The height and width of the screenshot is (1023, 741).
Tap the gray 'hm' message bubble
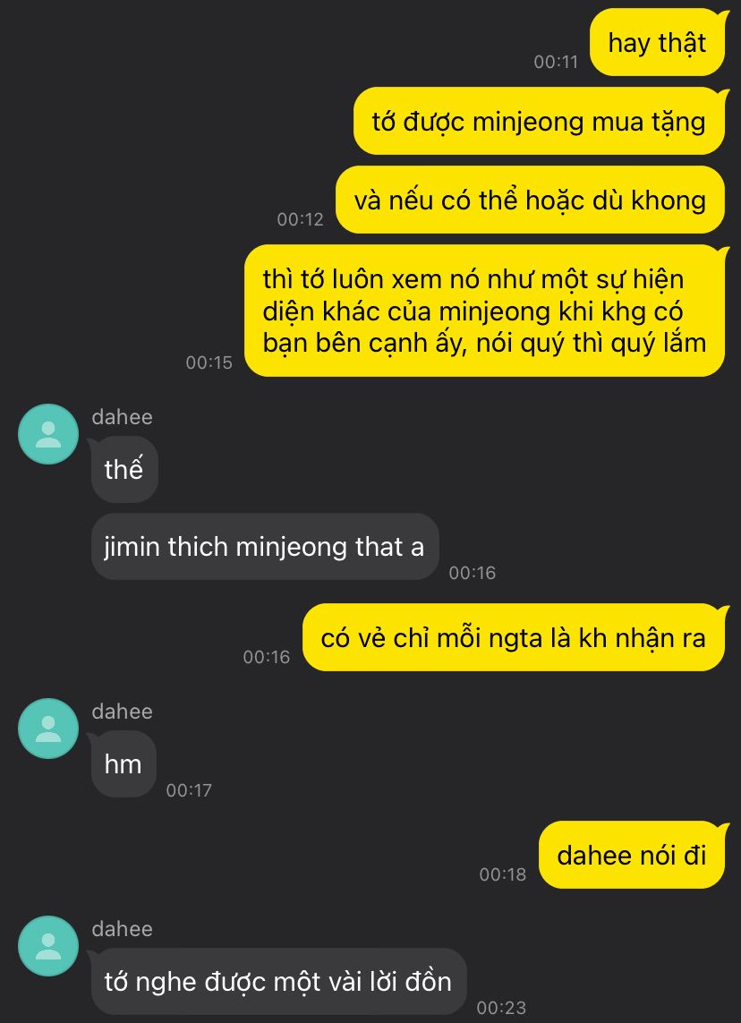123,764
